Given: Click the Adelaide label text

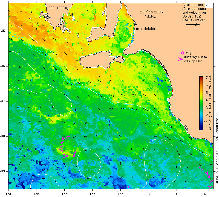Looking at the screenshot, I should [x=148, y=29].
